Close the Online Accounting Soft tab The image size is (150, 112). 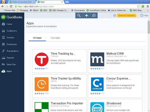[34, 2]
